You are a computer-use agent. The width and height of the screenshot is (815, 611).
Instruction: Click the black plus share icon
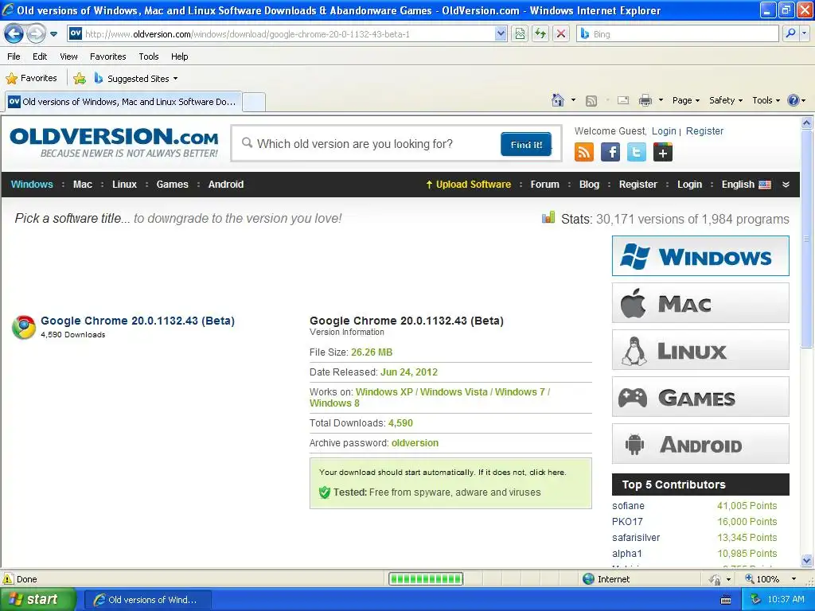(x=663, y=152)
